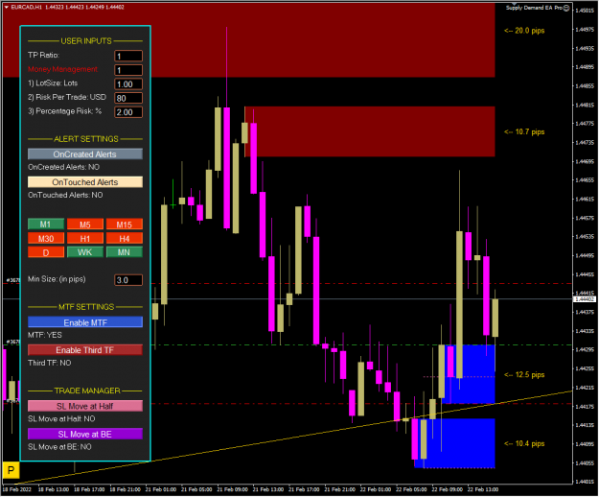Click the chart dropdown triangle beside EURCAD,H1
The image size is (599, 497).
6,7
